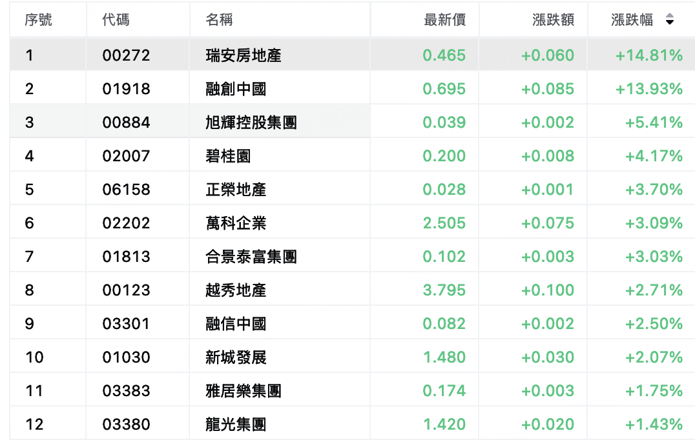Select stock code 01030

127,357
